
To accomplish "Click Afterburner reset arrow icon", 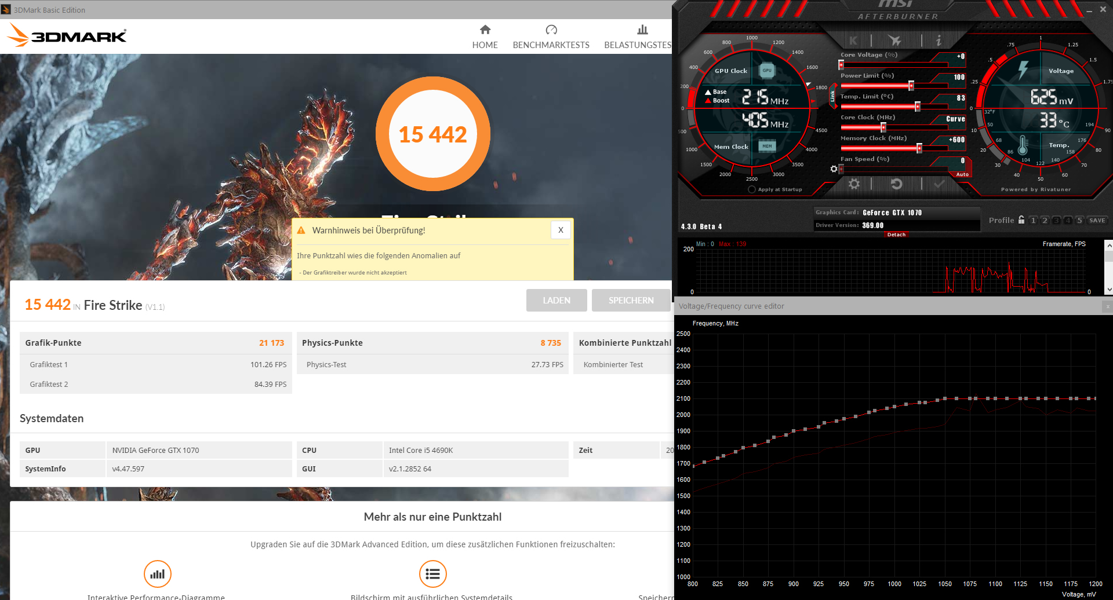I will [x=896, y=184].
